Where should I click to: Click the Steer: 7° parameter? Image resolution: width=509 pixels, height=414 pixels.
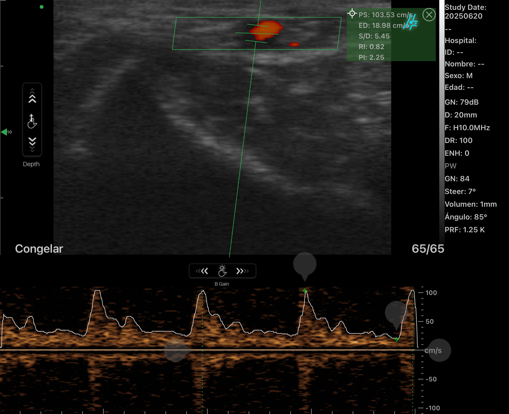460,192
